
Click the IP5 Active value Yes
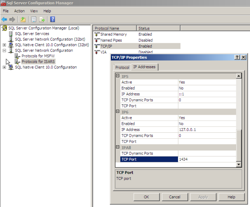tap(207, 82)
